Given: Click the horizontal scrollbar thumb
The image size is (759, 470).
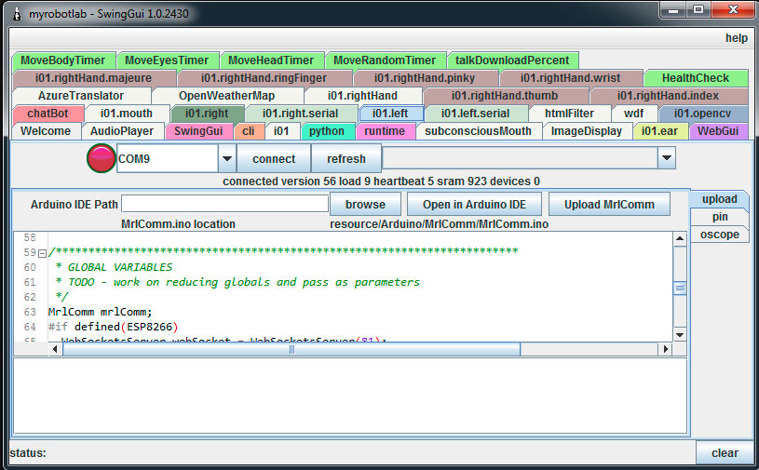Looking at the screenshot, I should click(x=291, y=349).
